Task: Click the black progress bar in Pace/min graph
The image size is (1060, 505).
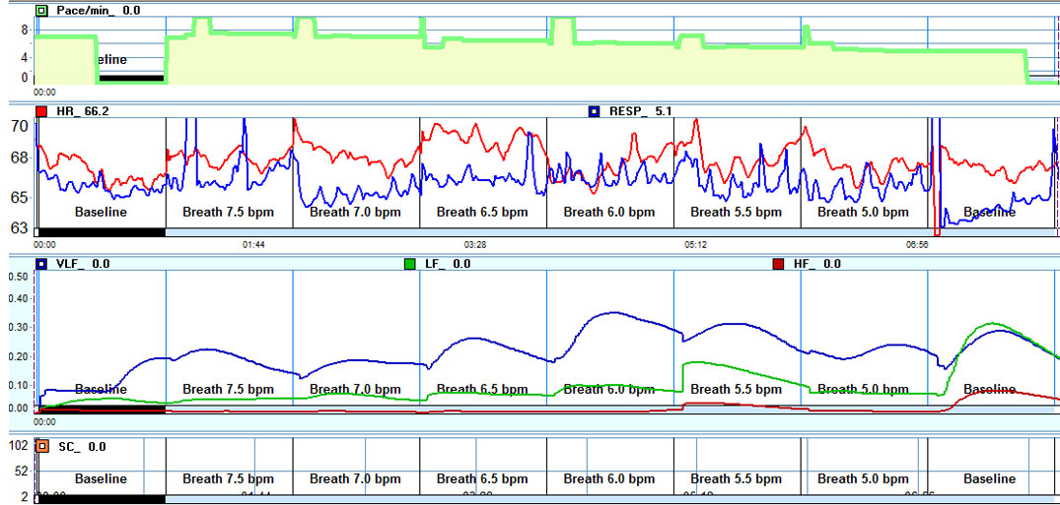Action: tap(130, 78)
